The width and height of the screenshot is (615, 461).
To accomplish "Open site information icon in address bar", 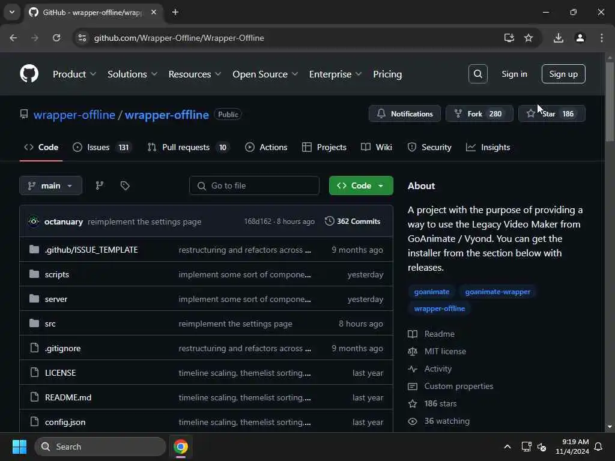I will pyautogui.click(x=82, y=38).
